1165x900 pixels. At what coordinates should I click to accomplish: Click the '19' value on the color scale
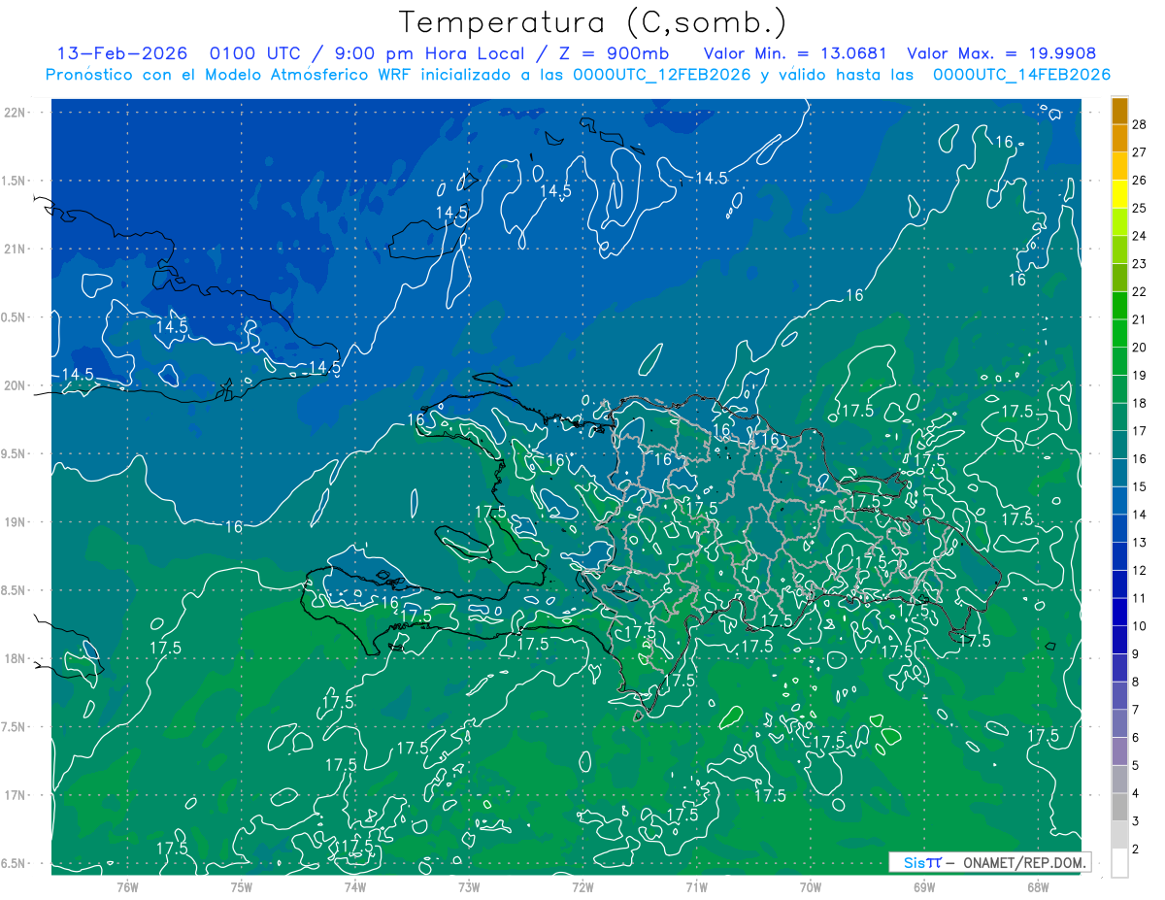(1140, 375)
